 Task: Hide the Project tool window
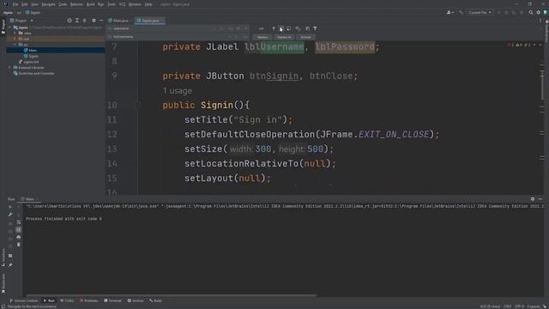(x=101, y=21)
